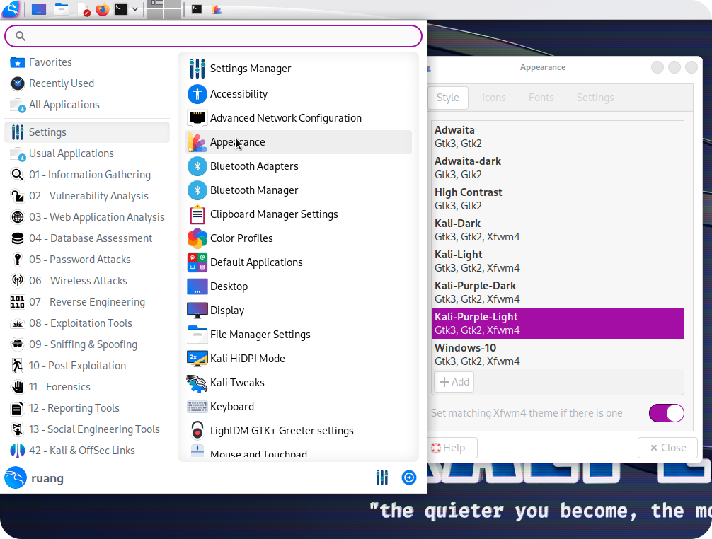Focus the menu search field
Image resolution: width=712 pixels, height=539 pixels.
pyautogui.click(x=214, y=36)
